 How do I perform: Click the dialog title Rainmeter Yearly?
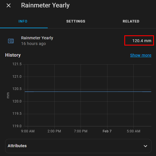point(45,5)
